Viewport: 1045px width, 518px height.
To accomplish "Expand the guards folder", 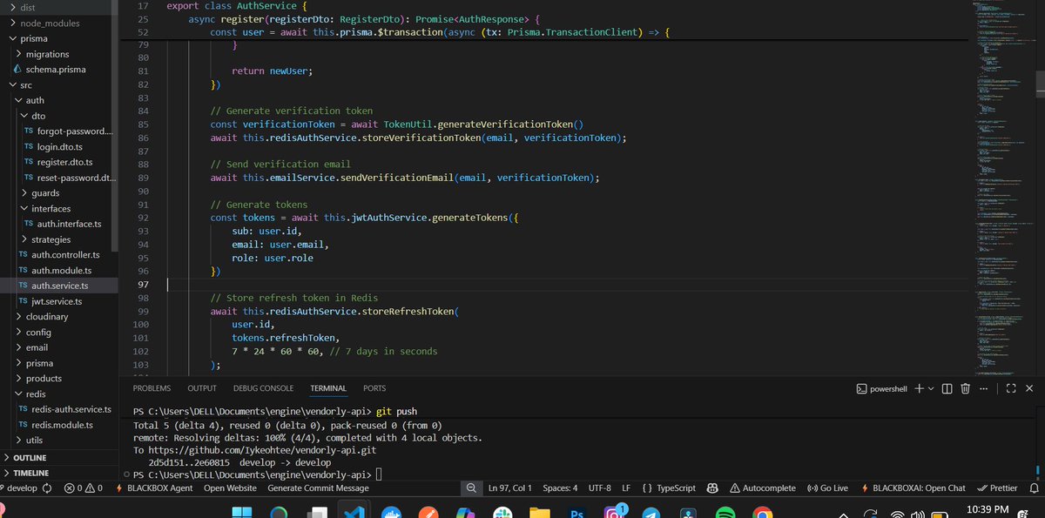I will pyautogui.click(x=59, y=193).
